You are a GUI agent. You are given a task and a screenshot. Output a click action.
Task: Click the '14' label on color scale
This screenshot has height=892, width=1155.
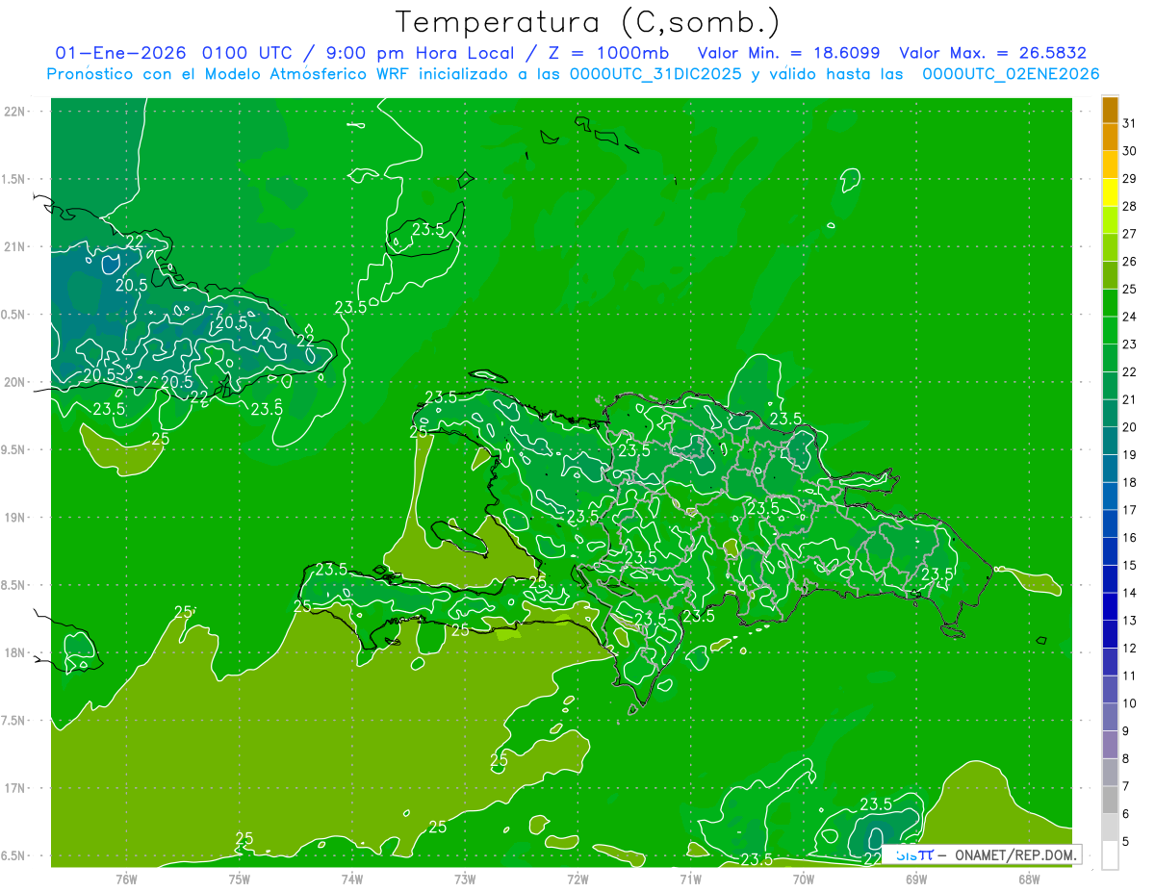[x=1130, y=593]
